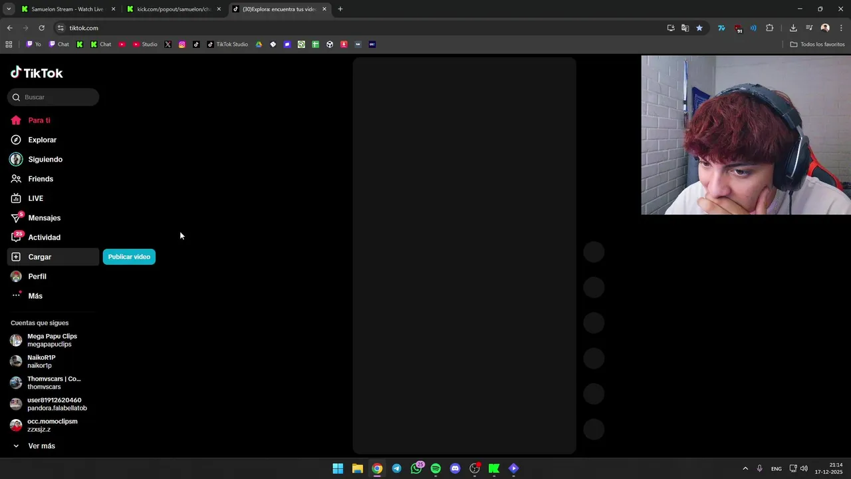Open the apps grid shortcut
The width and height of the screenshot is (851, 479).
pos(9,45)
